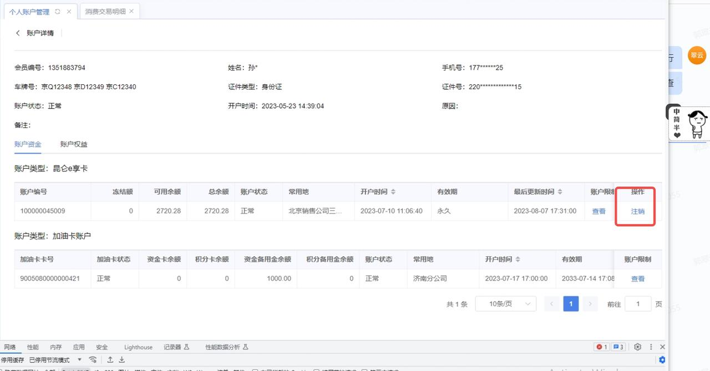Viewport: 710px width, 371px height.
Task: Click the red error count badge
Action: (x=601, y=347)
